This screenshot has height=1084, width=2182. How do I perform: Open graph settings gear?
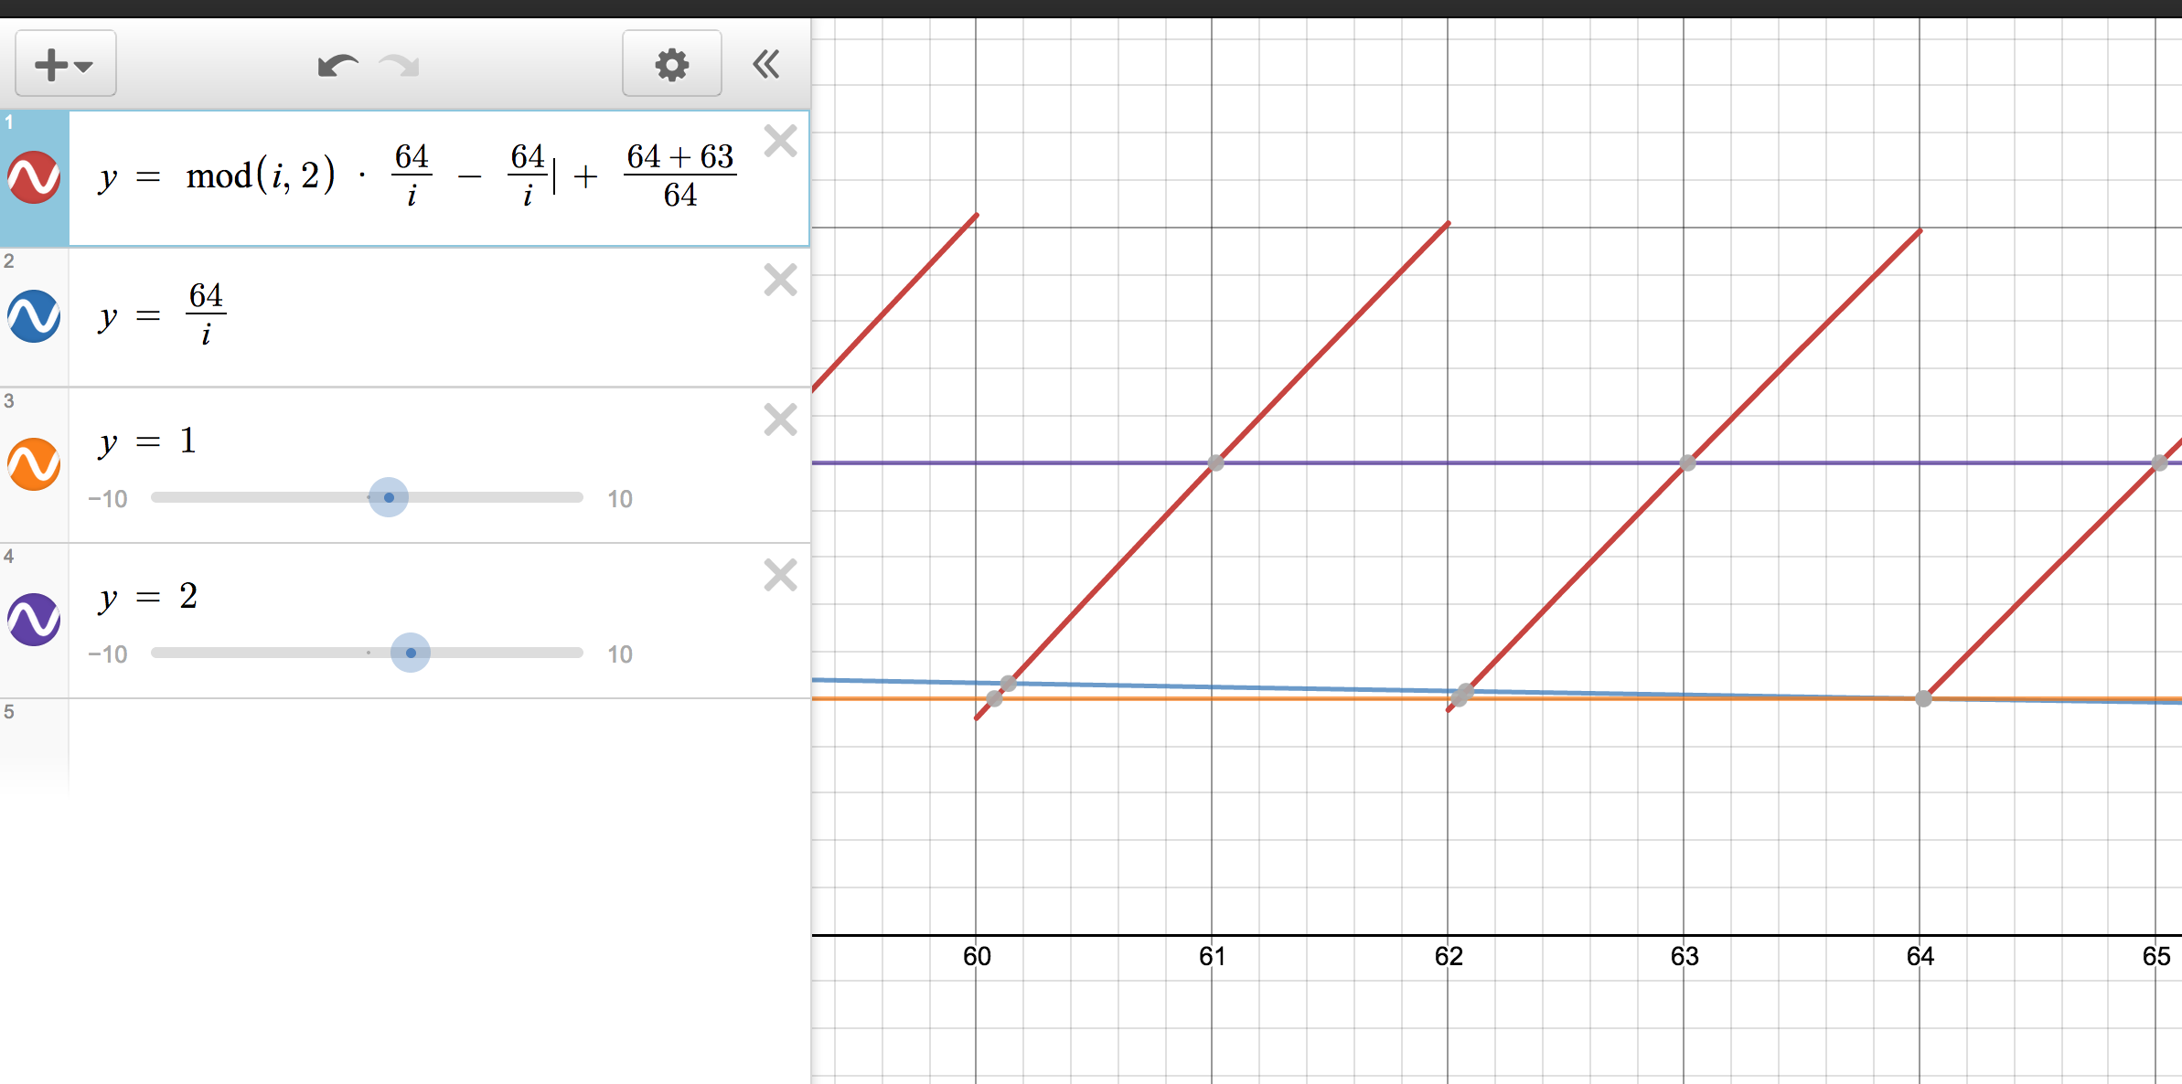pos(671,64)
